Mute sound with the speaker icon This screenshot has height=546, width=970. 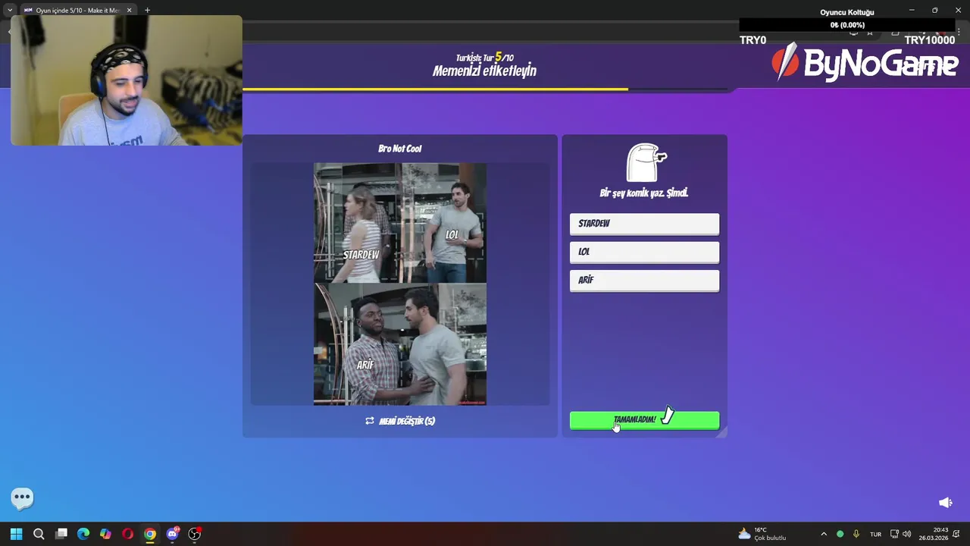click(945, 502)
